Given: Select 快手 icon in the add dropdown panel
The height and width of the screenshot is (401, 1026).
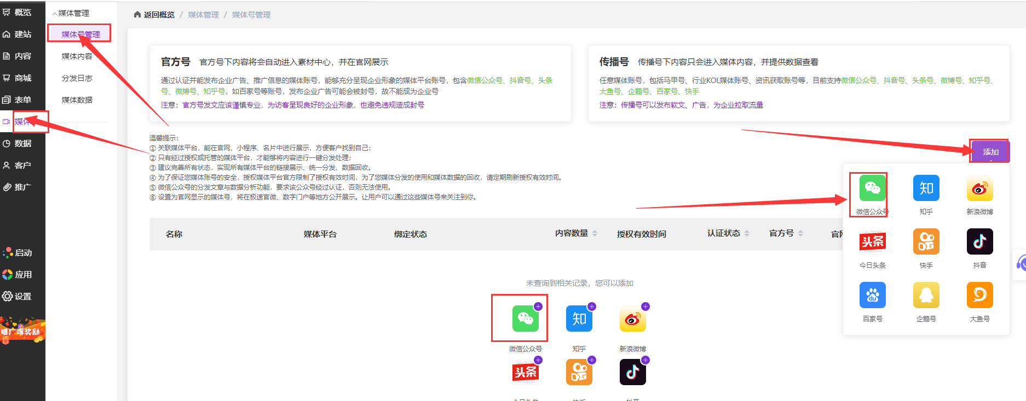Looking at the screenshot, I should coord(926,241).
